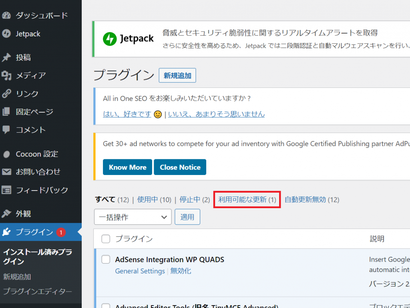Click the chain link icon beside リンク

pyautogui.click(x=6, y=93)
